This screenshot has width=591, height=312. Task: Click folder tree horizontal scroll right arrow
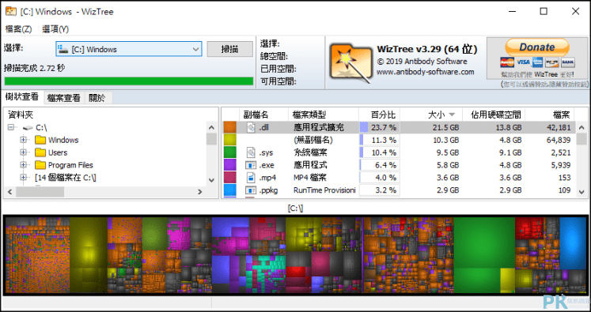coord(200,192)
